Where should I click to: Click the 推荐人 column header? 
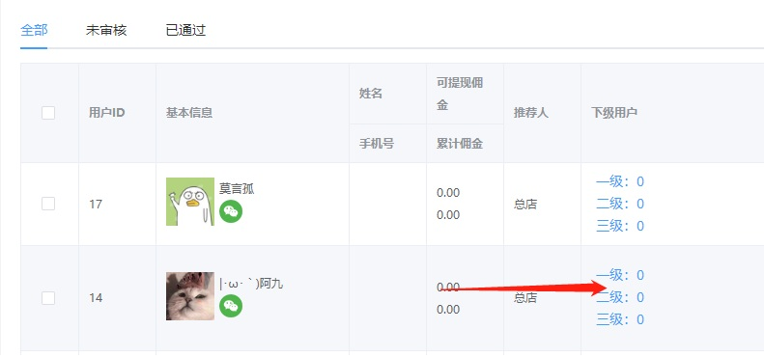531,113
